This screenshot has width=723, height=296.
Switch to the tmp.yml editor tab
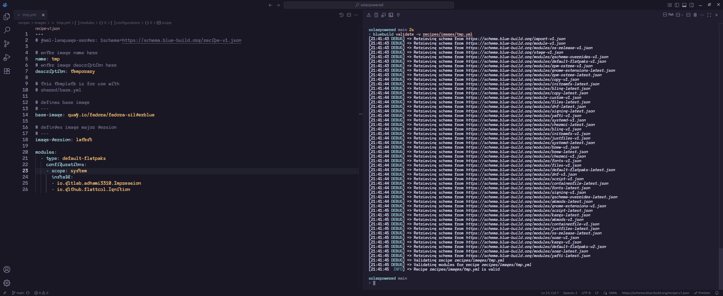click(x=29, y=15)
